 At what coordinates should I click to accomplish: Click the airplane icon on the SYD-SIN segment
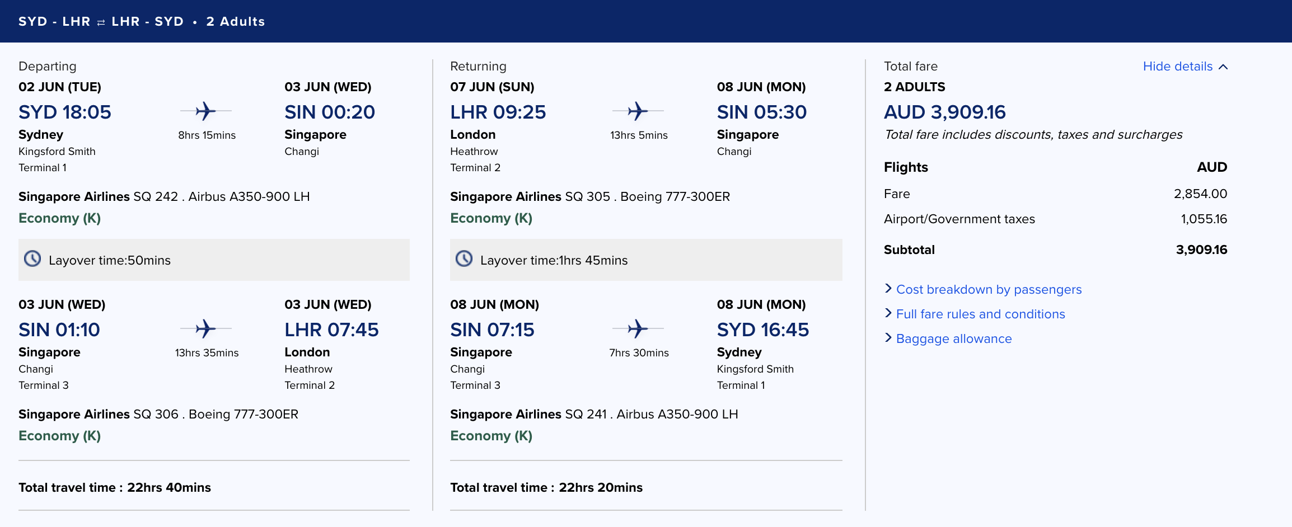pyautogui.click(x=206, y=111)
